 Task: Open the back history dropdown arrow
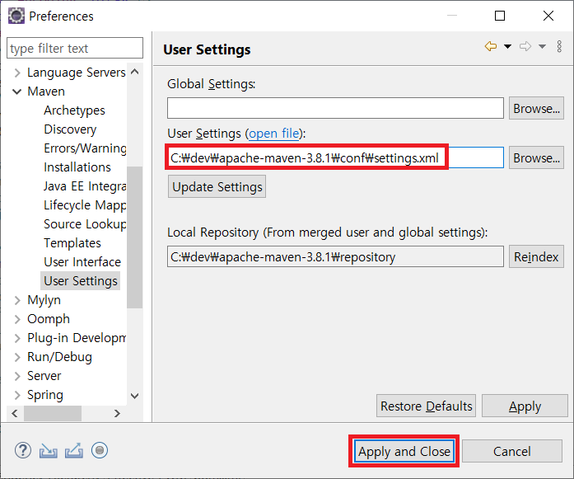tap(507, 46)
